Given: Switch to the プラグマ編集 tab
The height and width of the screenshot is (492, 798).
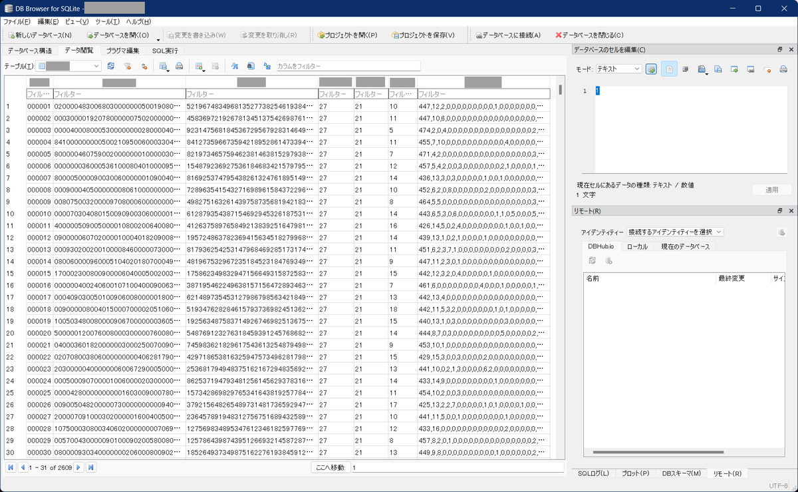Looking at the screenshot, I should tap(123, 51).
